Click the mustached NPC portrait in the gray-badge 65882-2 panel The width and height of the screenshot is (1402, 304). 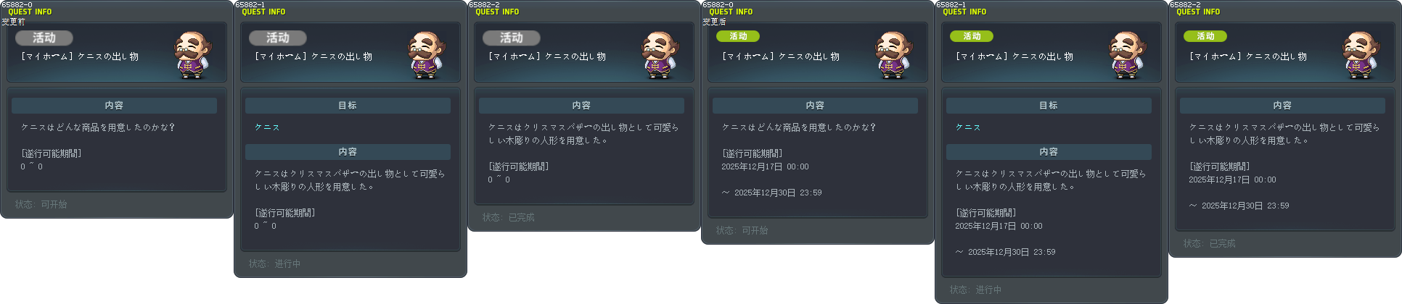tap(660, 55)
